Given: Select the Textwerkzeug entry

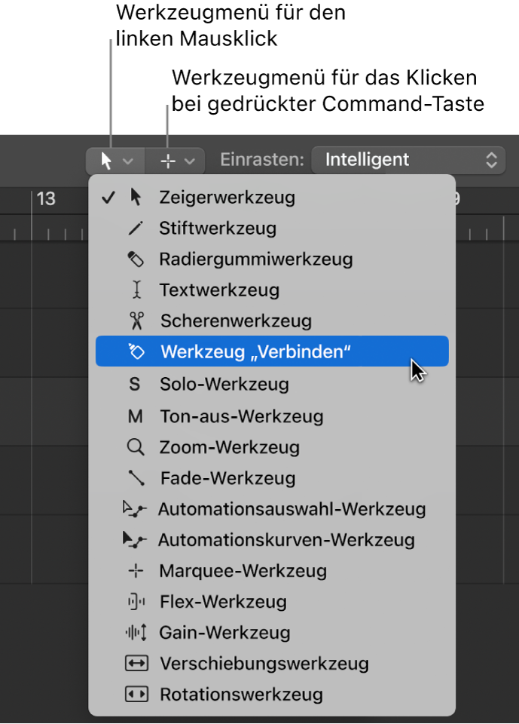Looking at the screenshot, I should point(218,290).
